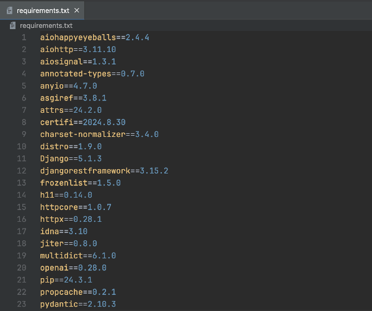Click gutter line number 8

[24, 122]
